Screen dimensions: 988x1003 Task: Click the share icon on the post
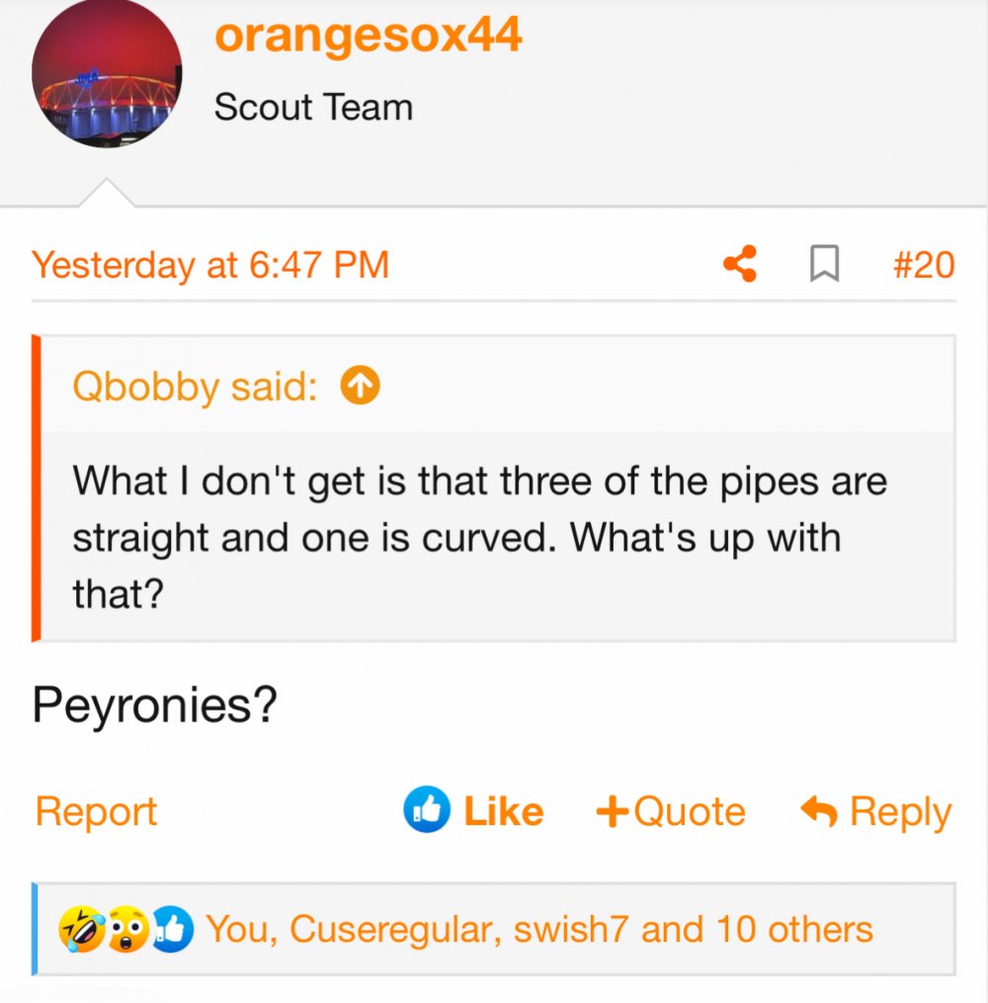740,265
